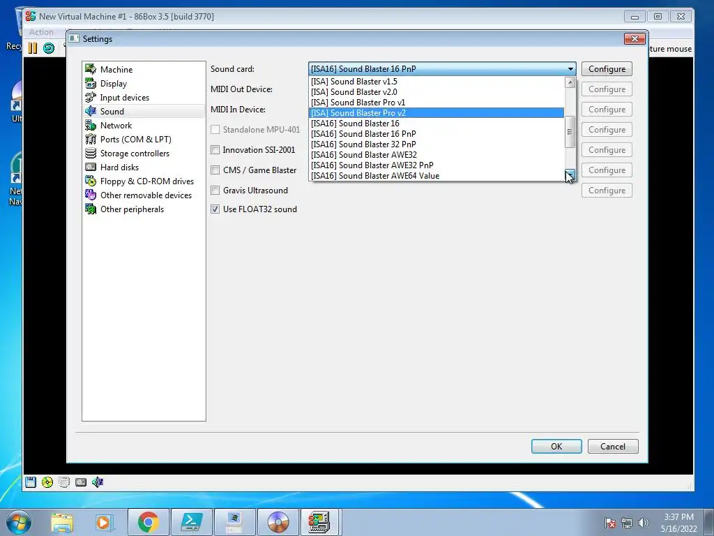
Task: Enable CMS / Game Blaster checkbox
Action: pyautogui.click(x=215, y=170)
